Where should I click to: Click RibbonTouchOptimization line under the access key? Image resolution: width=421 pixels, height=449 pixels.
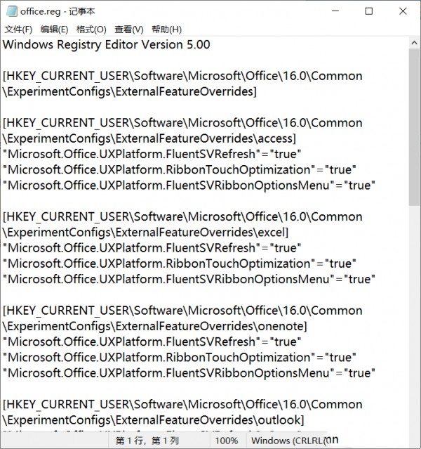[x=180, y=170]
